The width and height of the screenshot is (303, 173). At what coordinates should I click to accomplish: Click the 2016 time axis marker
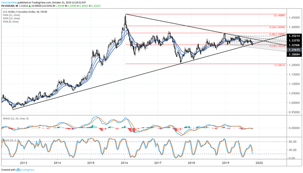tap(124, 163)
